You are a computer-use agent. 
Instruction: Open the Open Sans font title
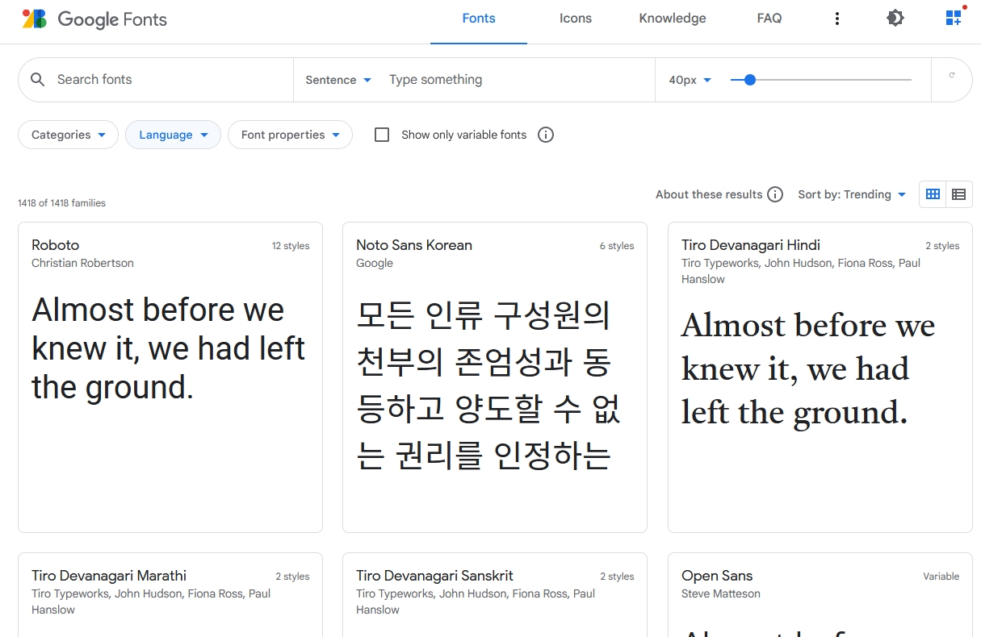point(717,576)
